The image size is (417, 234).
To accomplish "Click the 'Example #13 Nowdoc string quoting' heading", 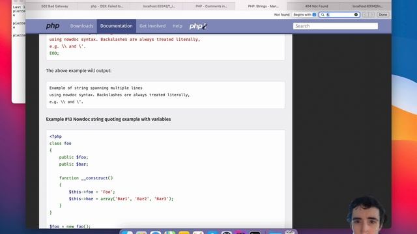I will point(108,120).
